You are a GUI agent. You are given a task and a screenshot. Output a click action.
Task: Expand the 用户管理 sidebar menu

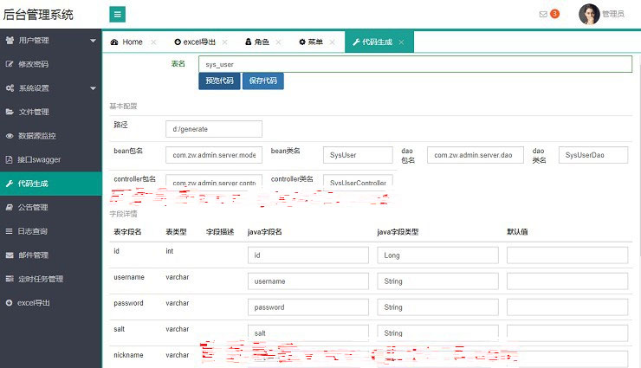(49, 41)
